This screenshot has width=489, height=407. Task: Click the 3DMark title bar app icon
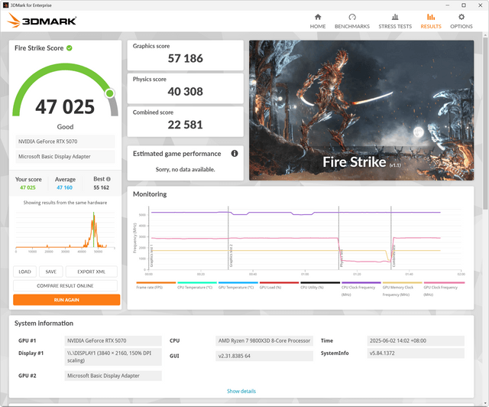point(5,5)
